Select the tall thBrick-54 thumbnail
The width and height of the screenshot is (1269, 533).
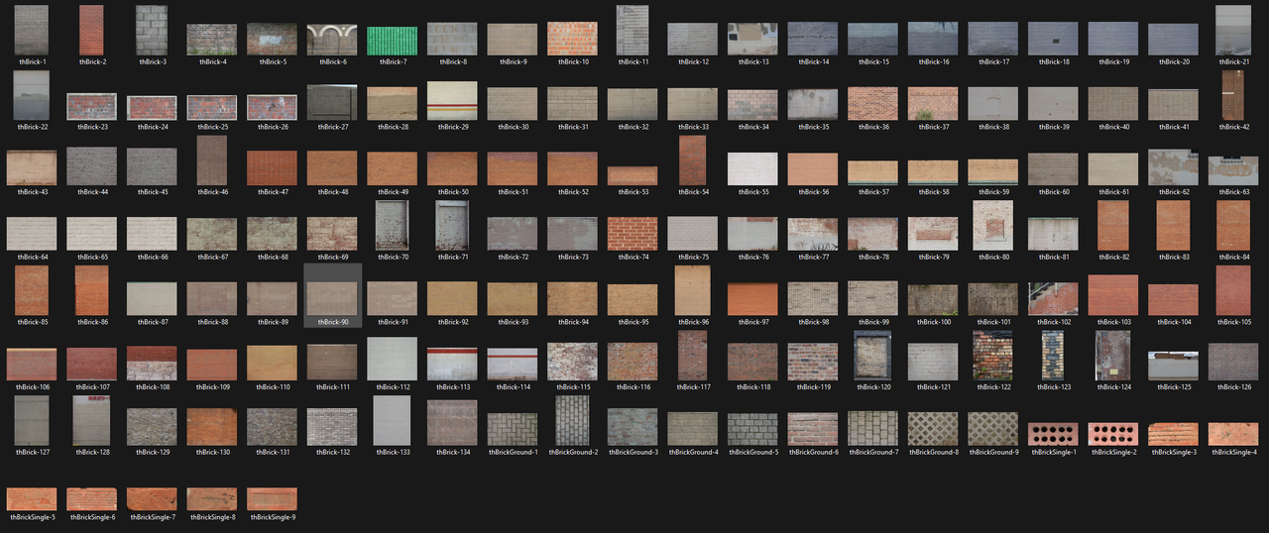pyautogui.click(x=693, y=160)
